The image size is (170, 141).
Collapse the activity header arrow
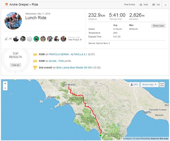[165, 5]
